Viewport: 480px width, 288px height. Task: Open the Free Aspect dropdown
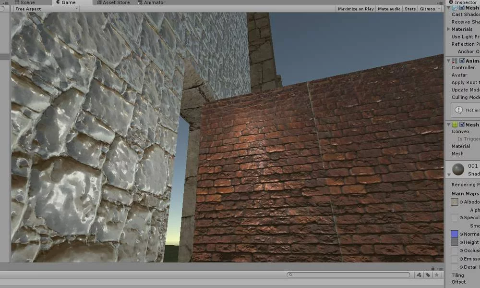[x=46, y=9]
